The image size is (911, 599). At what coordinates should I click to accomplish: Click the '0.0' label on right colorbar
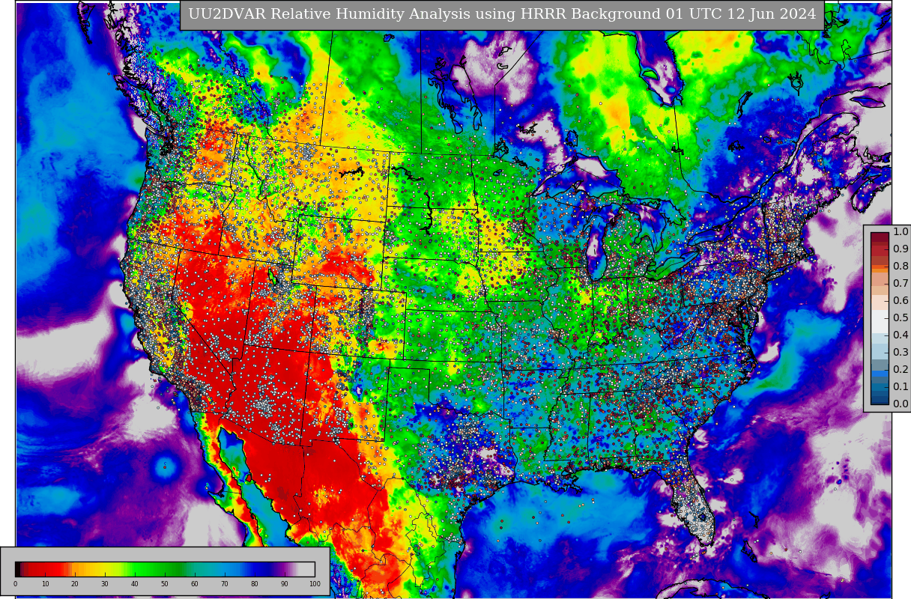pos(901,404)
